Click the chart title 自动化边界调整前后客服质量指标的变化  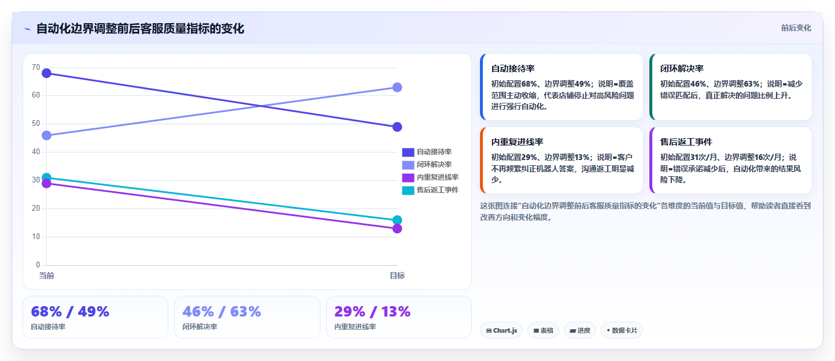click(x=140, y=28)
